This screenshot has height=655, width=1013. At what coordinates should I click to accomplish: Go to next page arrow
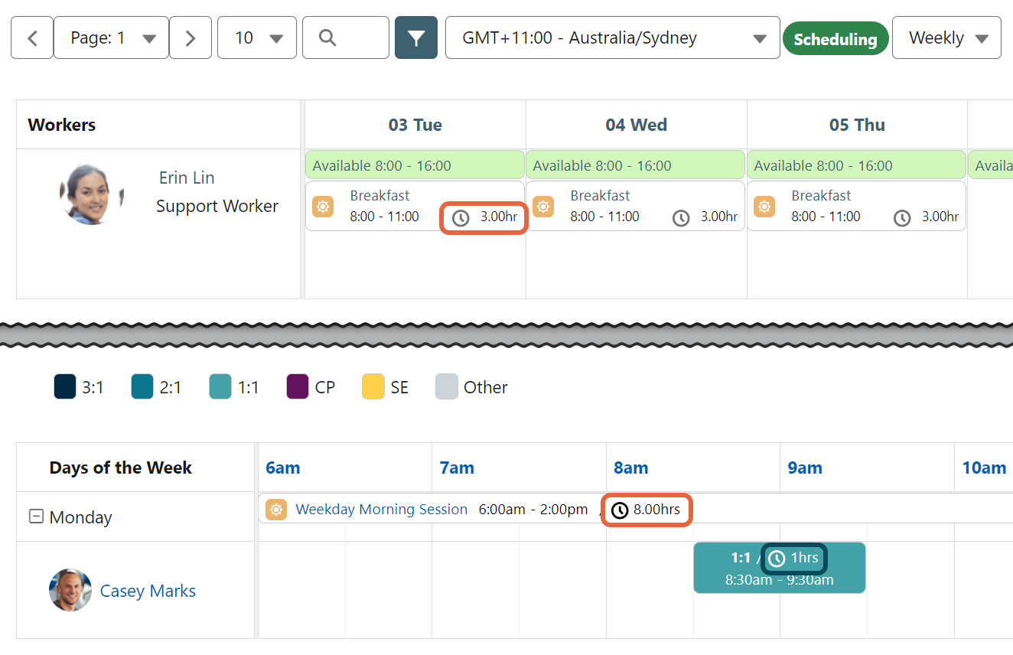(191, 37)
